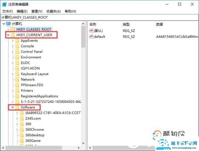Viewport: 199px width, 151px height.
Task: Expand the 2345.com key
Action: tap(17, 118)
